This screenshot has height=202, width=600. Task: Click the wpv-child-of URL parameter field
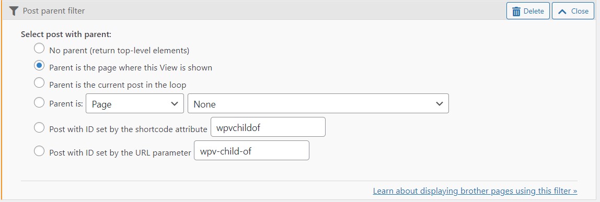251,150
